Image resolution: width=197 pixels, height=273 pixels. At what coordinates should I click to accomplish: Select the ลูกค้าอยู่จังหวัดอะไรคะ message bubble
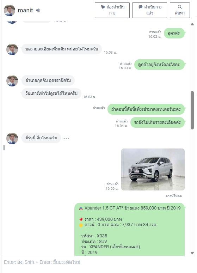tap(159, 65)
